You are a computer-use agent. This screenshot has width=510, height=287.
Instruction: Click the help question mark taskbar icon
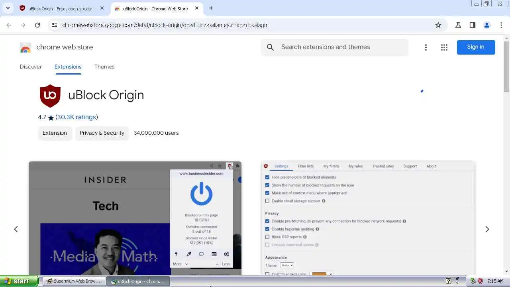pos(448,281)
